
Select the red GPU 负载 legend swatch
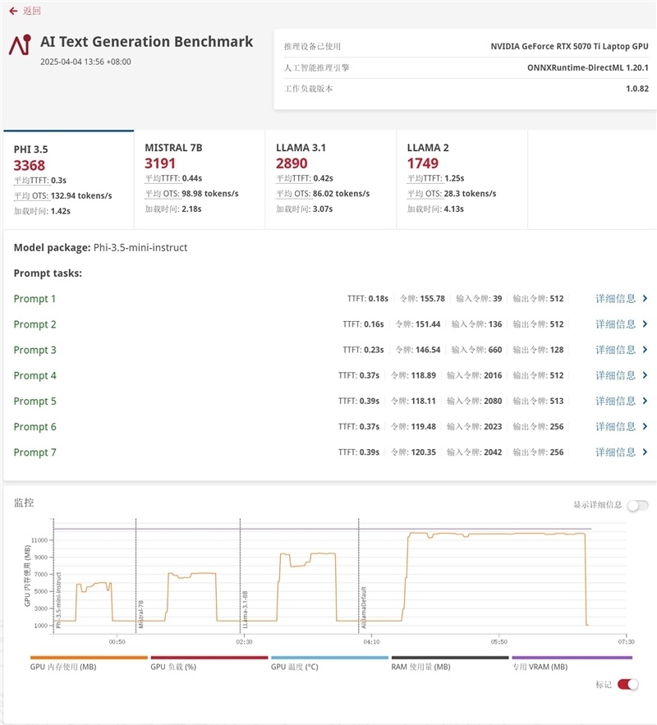point(209,658)
